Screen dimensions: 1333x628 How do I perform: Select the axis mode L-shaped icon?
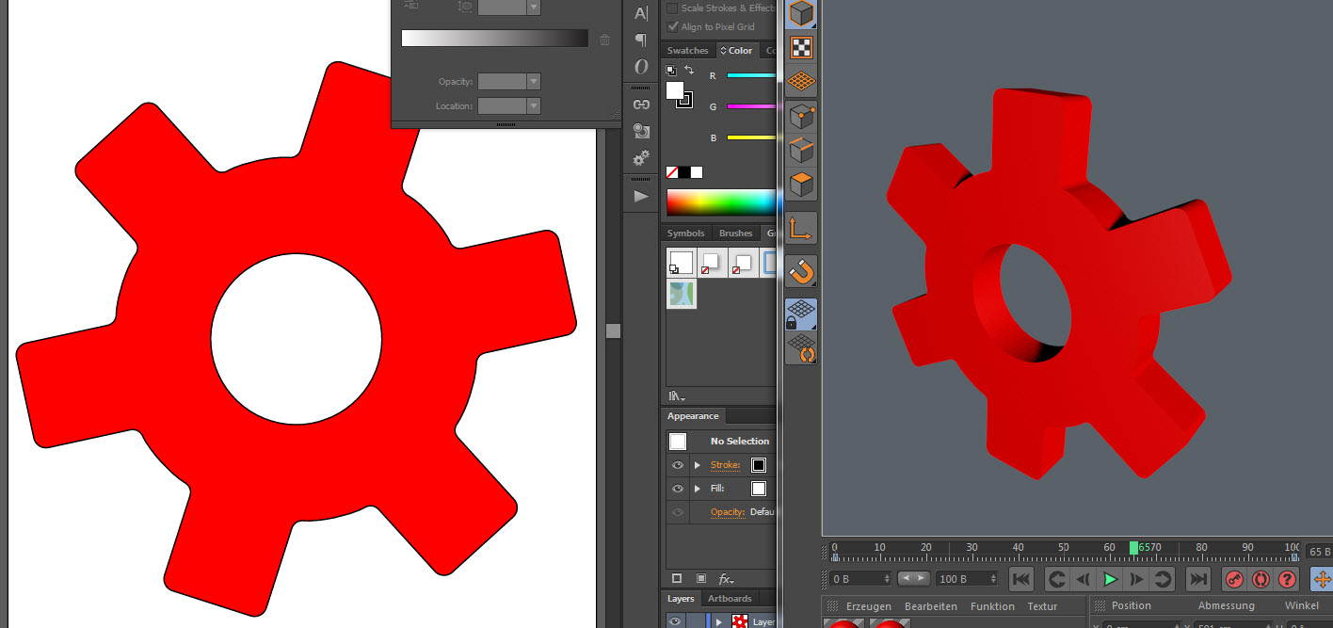pyautogui.click(x=801, y=228)
